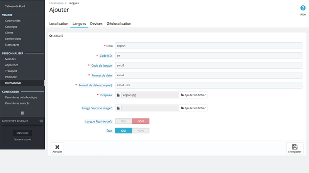The height and width of the screenshot is (173, 309).
Task: Open the Devises tab
Action: tap(96, 24)
